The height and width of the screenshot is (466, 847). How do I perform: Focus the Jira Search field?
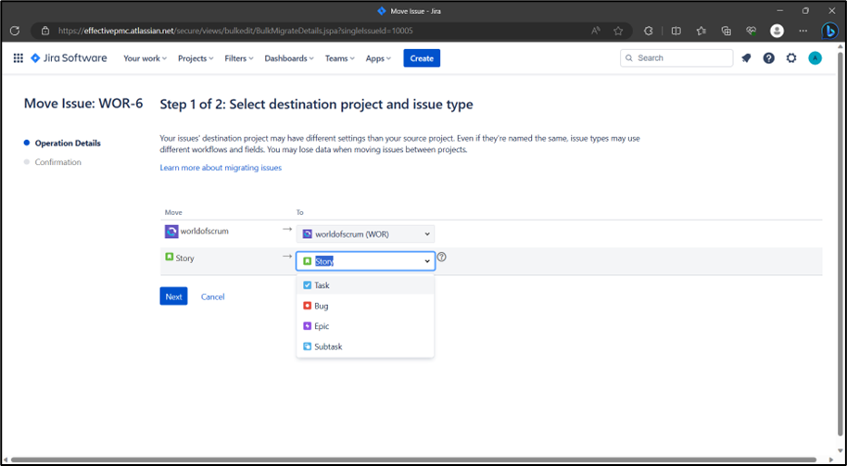pos(676,58)
